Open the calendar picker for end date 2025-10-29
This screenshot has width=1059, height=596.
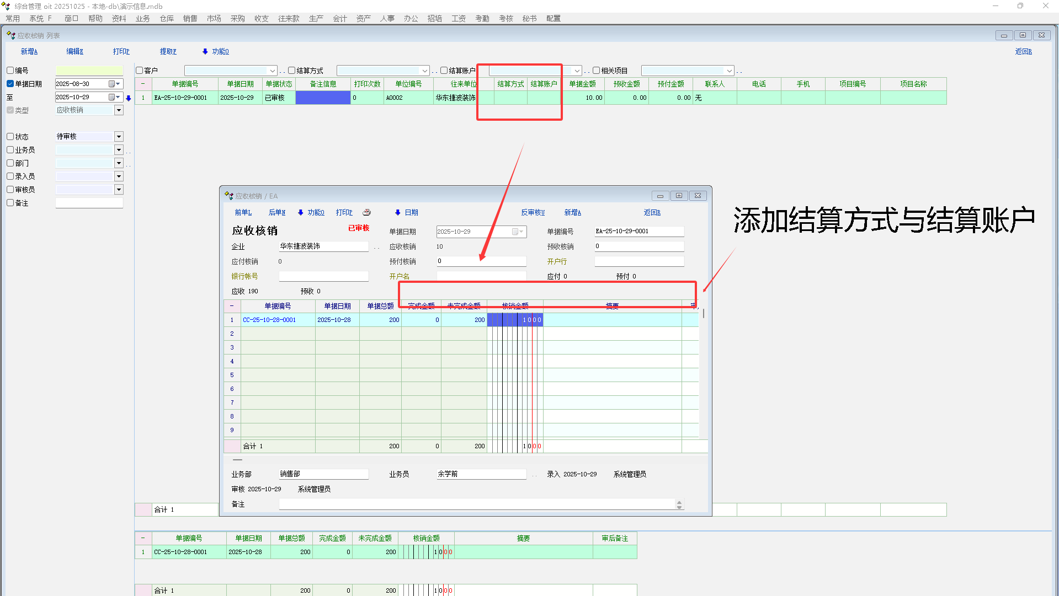114,97
